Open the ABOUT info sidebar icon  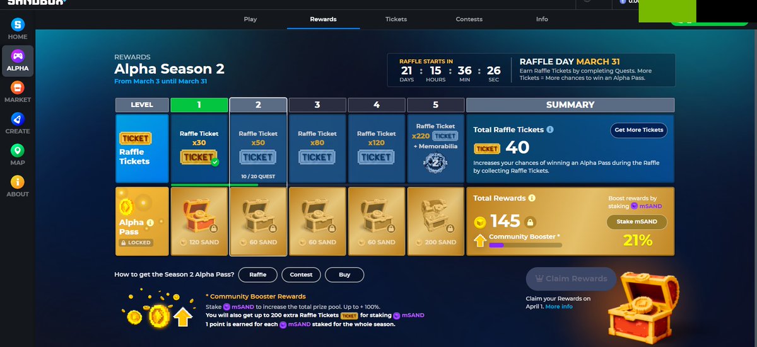tap(18, 182)
